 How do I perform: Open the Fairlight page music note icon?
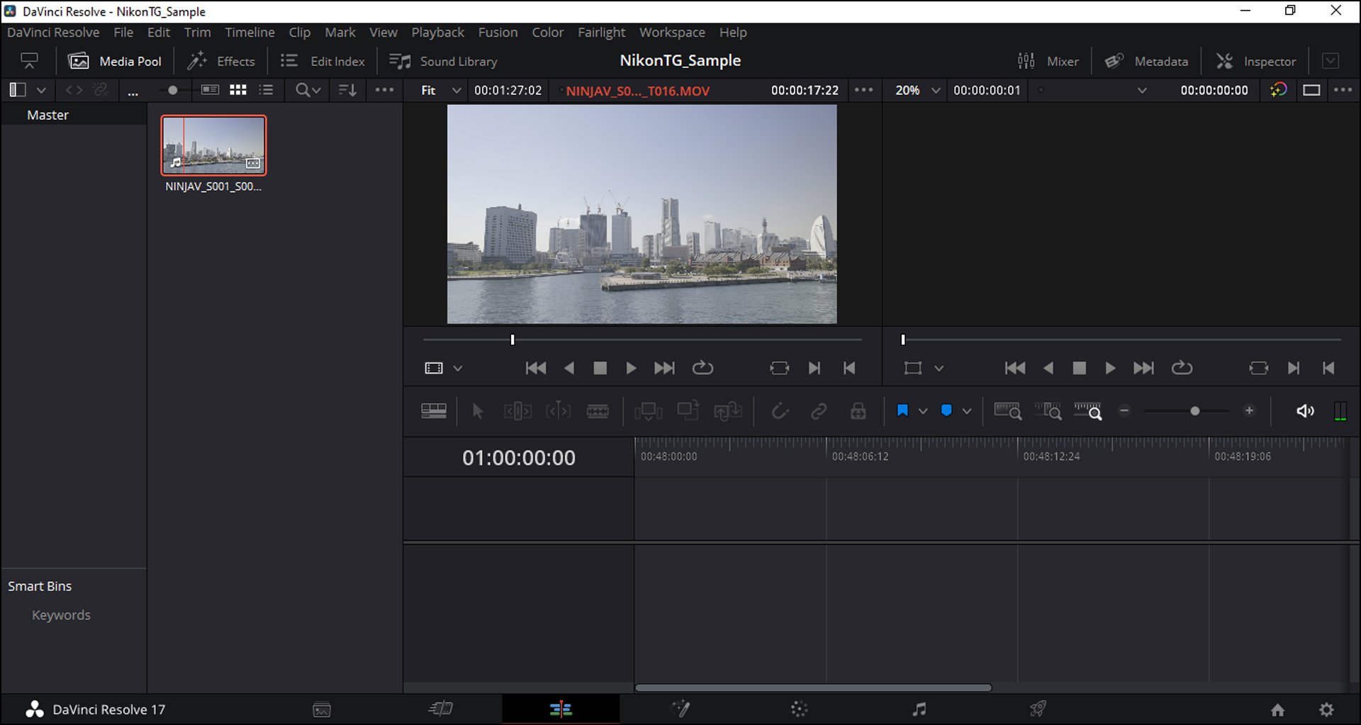coord(919,709)
